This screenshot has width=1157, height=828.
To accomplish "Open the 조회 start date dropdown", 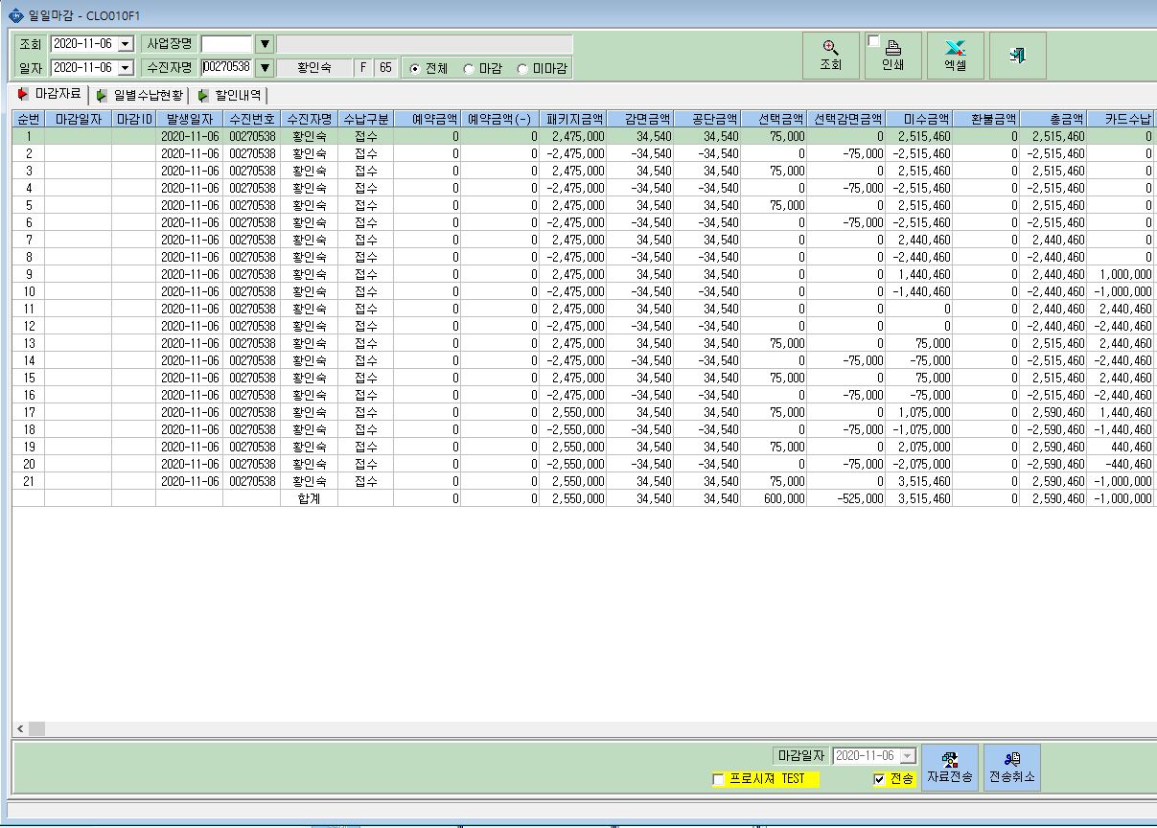I will [x=126, y=44].
